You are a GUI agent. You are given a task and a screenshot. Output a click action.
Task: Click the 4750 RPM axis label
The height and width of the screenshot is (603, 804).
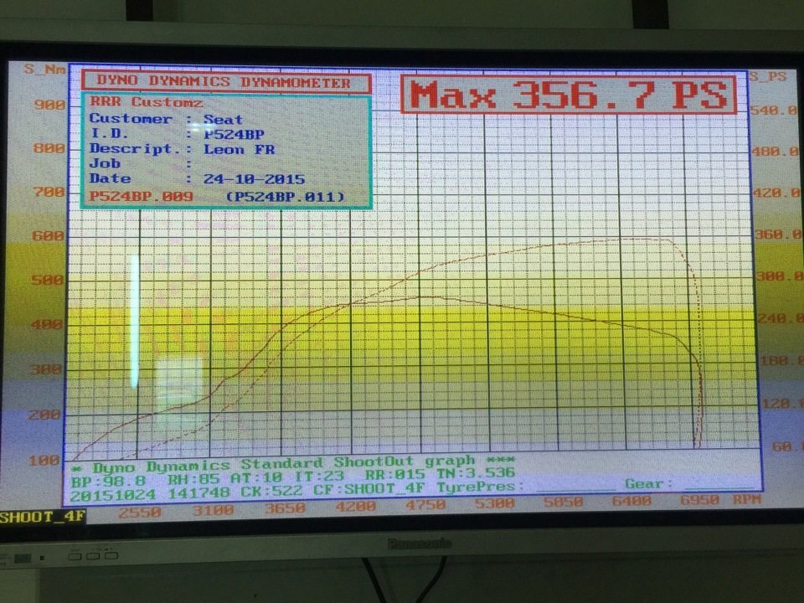(x=425, y=505)
